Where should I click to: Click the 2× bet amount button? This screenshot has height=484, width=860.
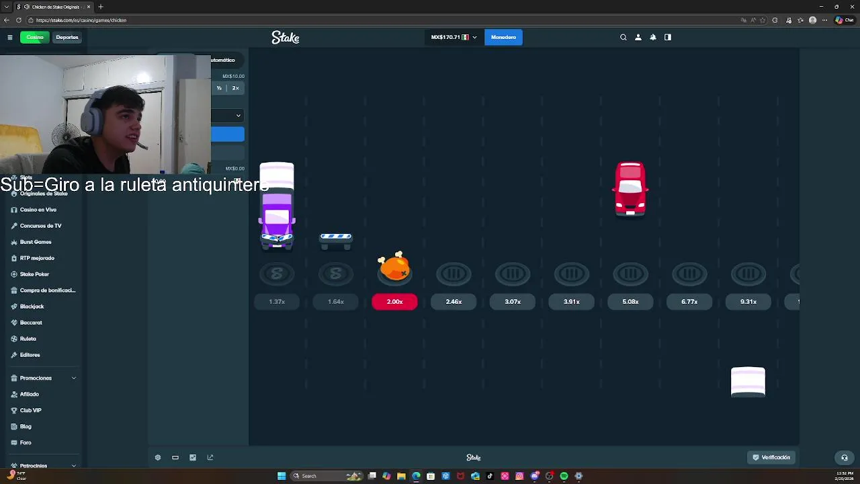coord(235,88)
